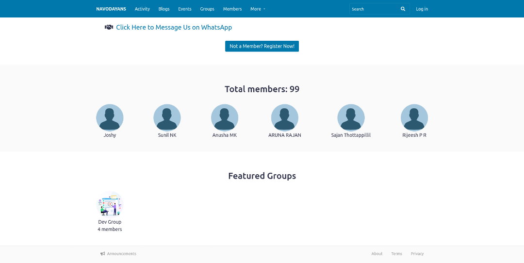Viewport: 524px width, 263px height.
Task: Click the Log in link
Action: click(x=422, y=9)
